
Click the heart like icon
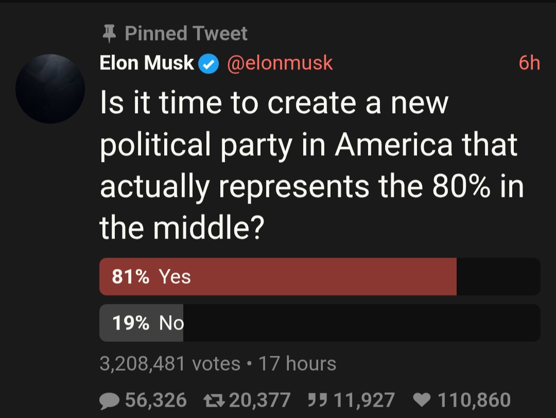point(422,401)
